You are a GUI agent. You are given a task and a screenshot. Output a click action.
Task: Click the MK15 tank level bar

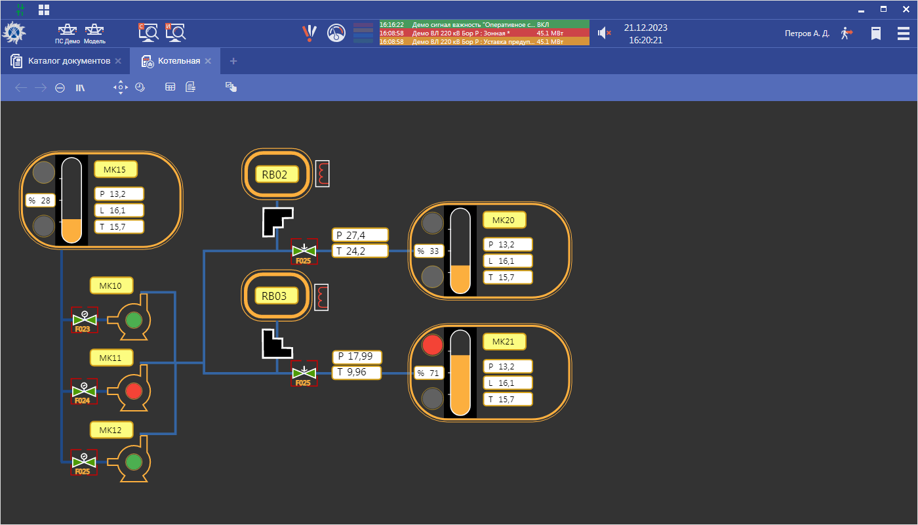coord(71,200)
